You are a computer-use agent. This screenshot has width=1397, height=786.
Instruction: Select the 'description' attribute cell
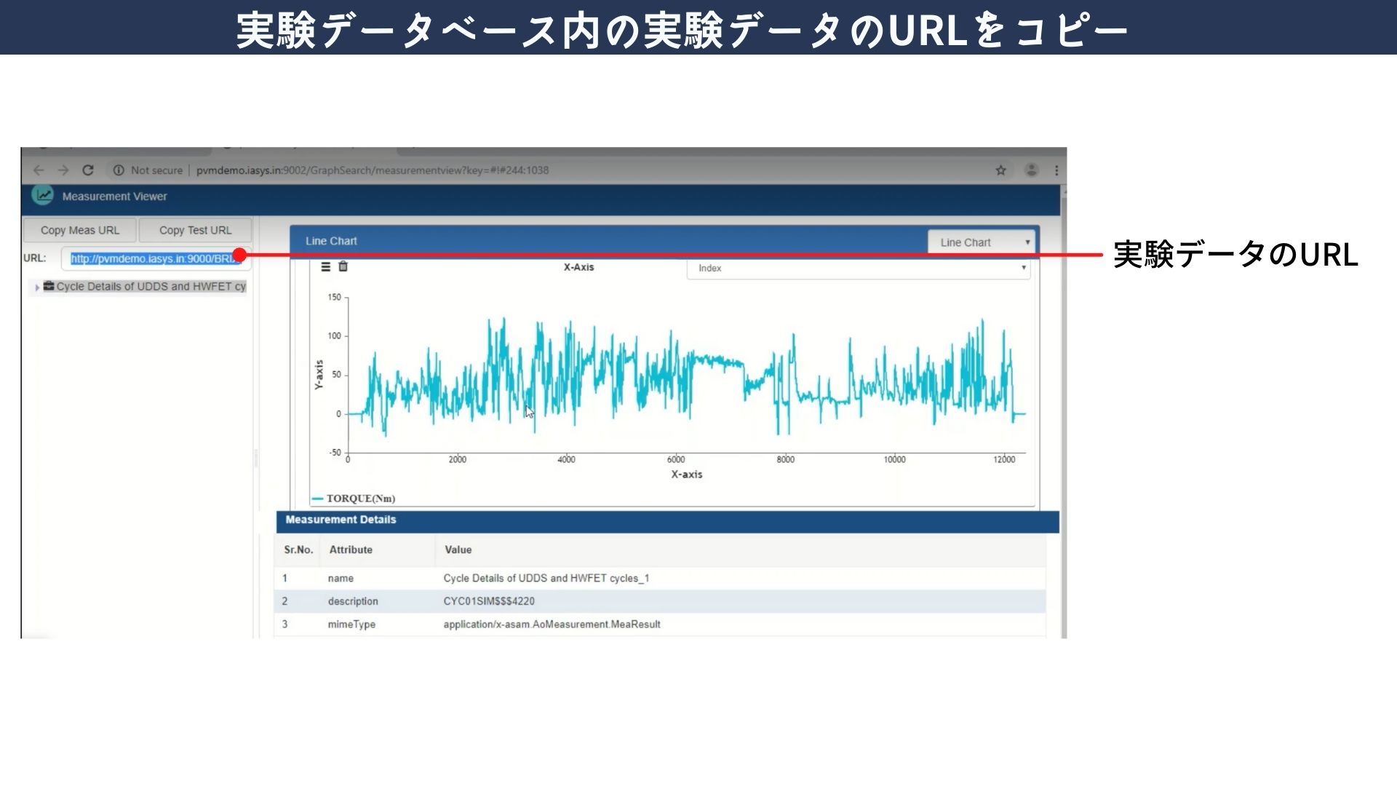[353, 601]
